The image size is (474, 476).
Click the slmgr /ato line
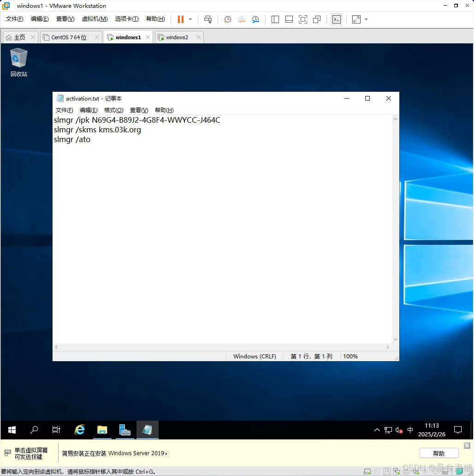[72, 140]
